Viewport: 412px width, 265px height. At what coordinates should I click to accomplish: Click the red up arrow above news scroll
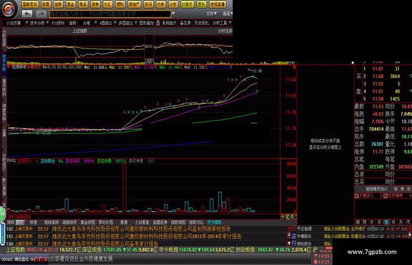coord(289,229)
